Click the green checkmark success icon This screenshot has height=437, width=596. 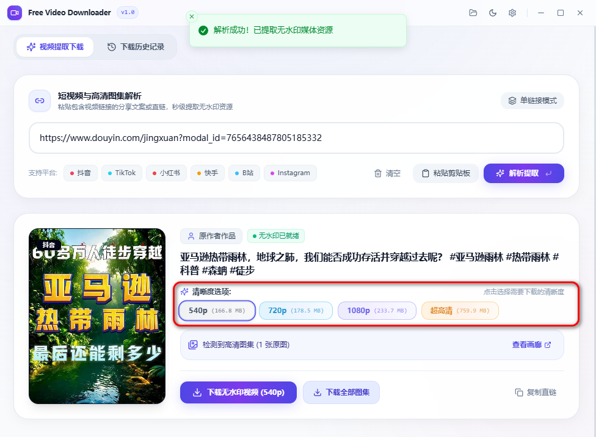pyautogui.click(x=203, y=31)
